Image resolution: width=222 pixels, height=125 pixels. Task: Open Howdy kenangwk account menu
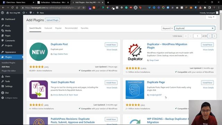pos(209,13)
